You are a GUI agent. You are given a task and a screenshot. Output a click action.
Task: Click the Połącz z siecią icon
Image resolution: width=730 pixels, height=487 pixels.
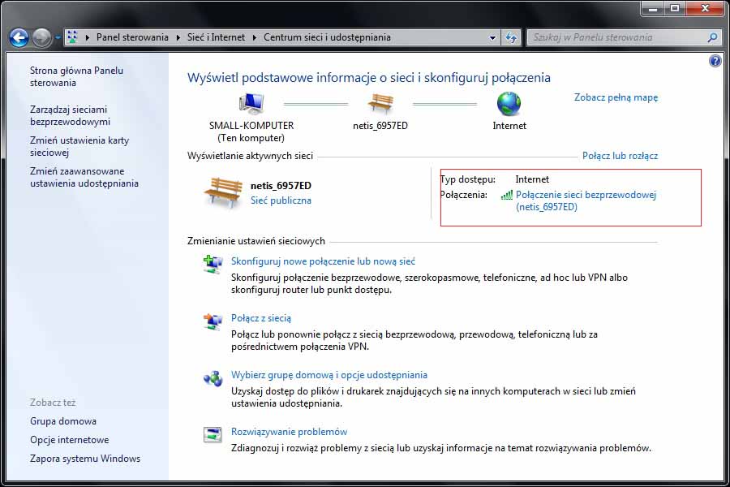coord(213,321)
